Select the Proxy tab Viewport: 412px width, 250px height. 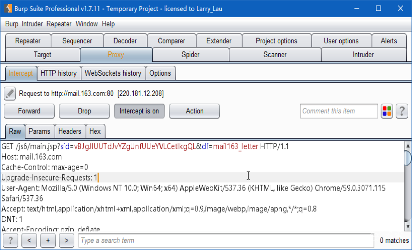116,55
